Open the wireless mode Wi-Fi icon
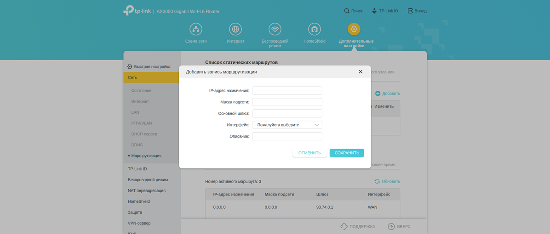This screenshot has width=550, height=234. (275, 29)
